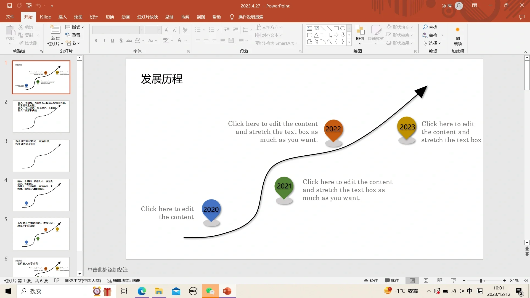530x298 pixels.
Task: Open Slide Sorter view from status bar
Action: pyautogui.click(x=426, y=281)
